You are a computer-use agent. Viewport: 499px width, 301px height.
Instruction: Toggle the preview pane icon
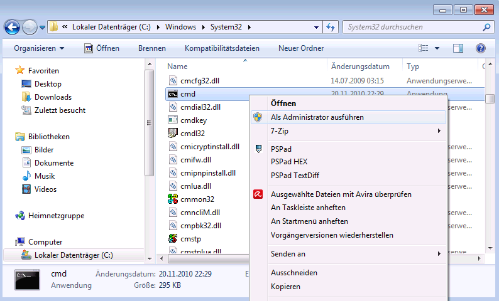coord(458,48)
